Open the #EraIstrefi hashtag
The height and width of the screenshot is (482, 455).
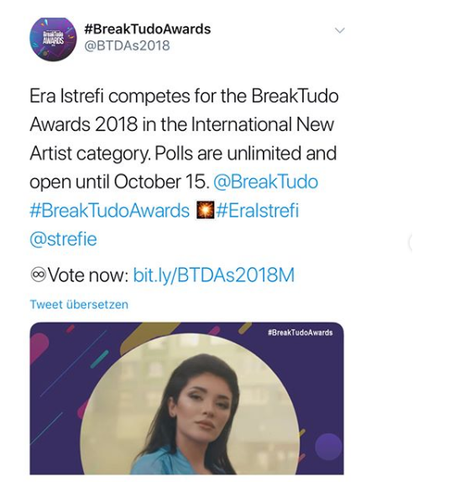[258, 211]
